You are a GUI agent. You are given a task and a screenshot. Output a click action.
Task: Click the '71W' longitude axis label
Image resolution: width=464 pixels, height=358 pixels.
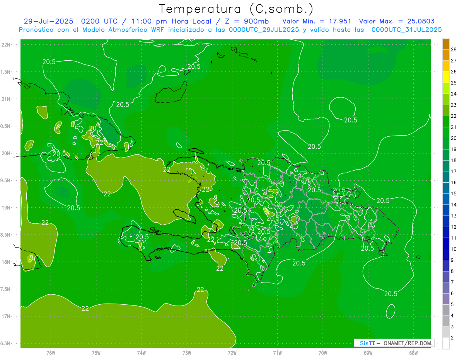pos(277,353)
